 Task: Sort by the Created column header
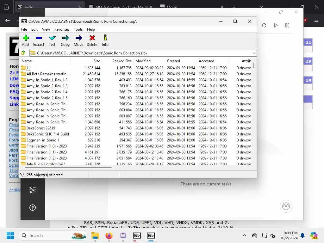coord(181,61)
